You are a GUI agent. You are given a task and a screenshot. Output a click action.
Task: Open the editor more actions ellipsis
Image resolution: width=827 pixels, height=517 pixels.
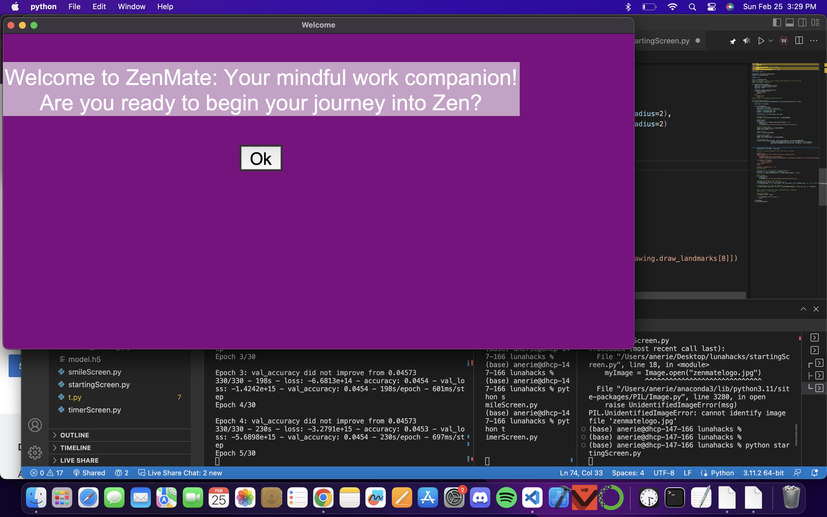coord(814,41)
